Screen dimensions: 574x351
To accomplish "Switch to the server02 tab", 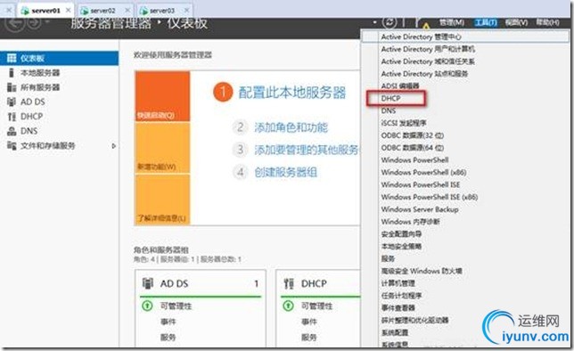I will pos(105,11).
